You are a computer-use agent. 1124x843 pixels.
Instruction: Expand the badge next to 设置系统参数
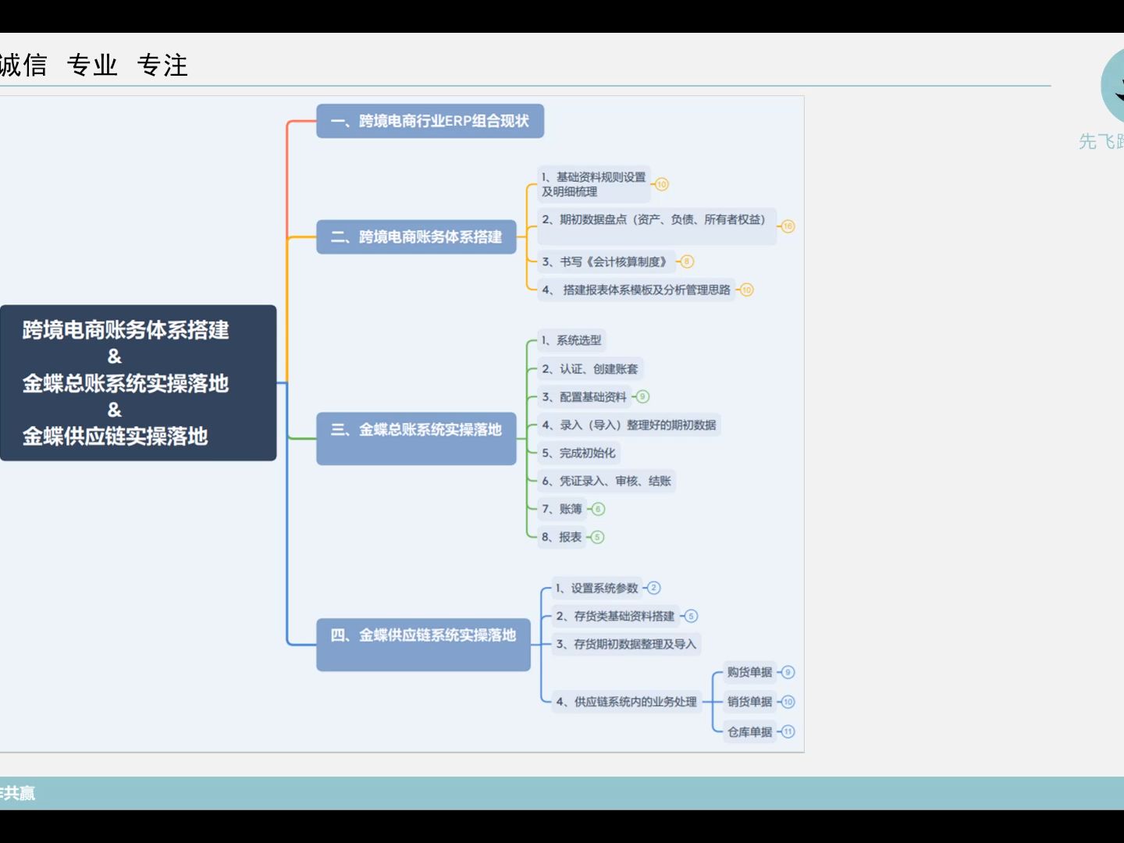pyautogui.click(x=654, y=588)
